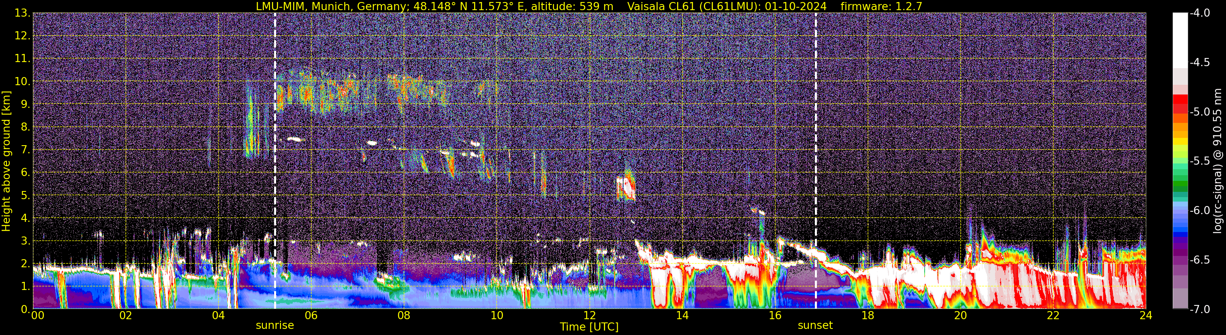Image resolution: width=1226 pixels, height=335 pixels.
Task: Click the "11." height-axis tick label
Action: (22, 59)
